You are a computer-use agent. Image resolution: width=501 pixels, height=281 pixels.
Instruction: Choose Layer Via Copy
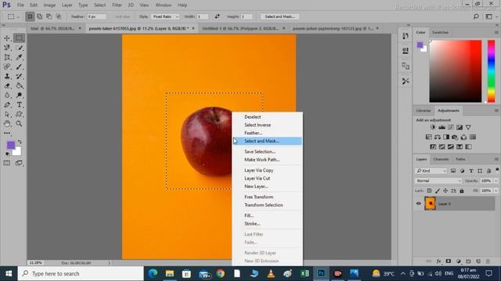coord(268,170)
